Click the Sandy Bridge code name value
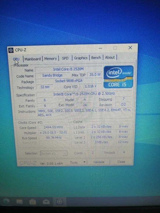Screen dimensions: 160x213 52,75
